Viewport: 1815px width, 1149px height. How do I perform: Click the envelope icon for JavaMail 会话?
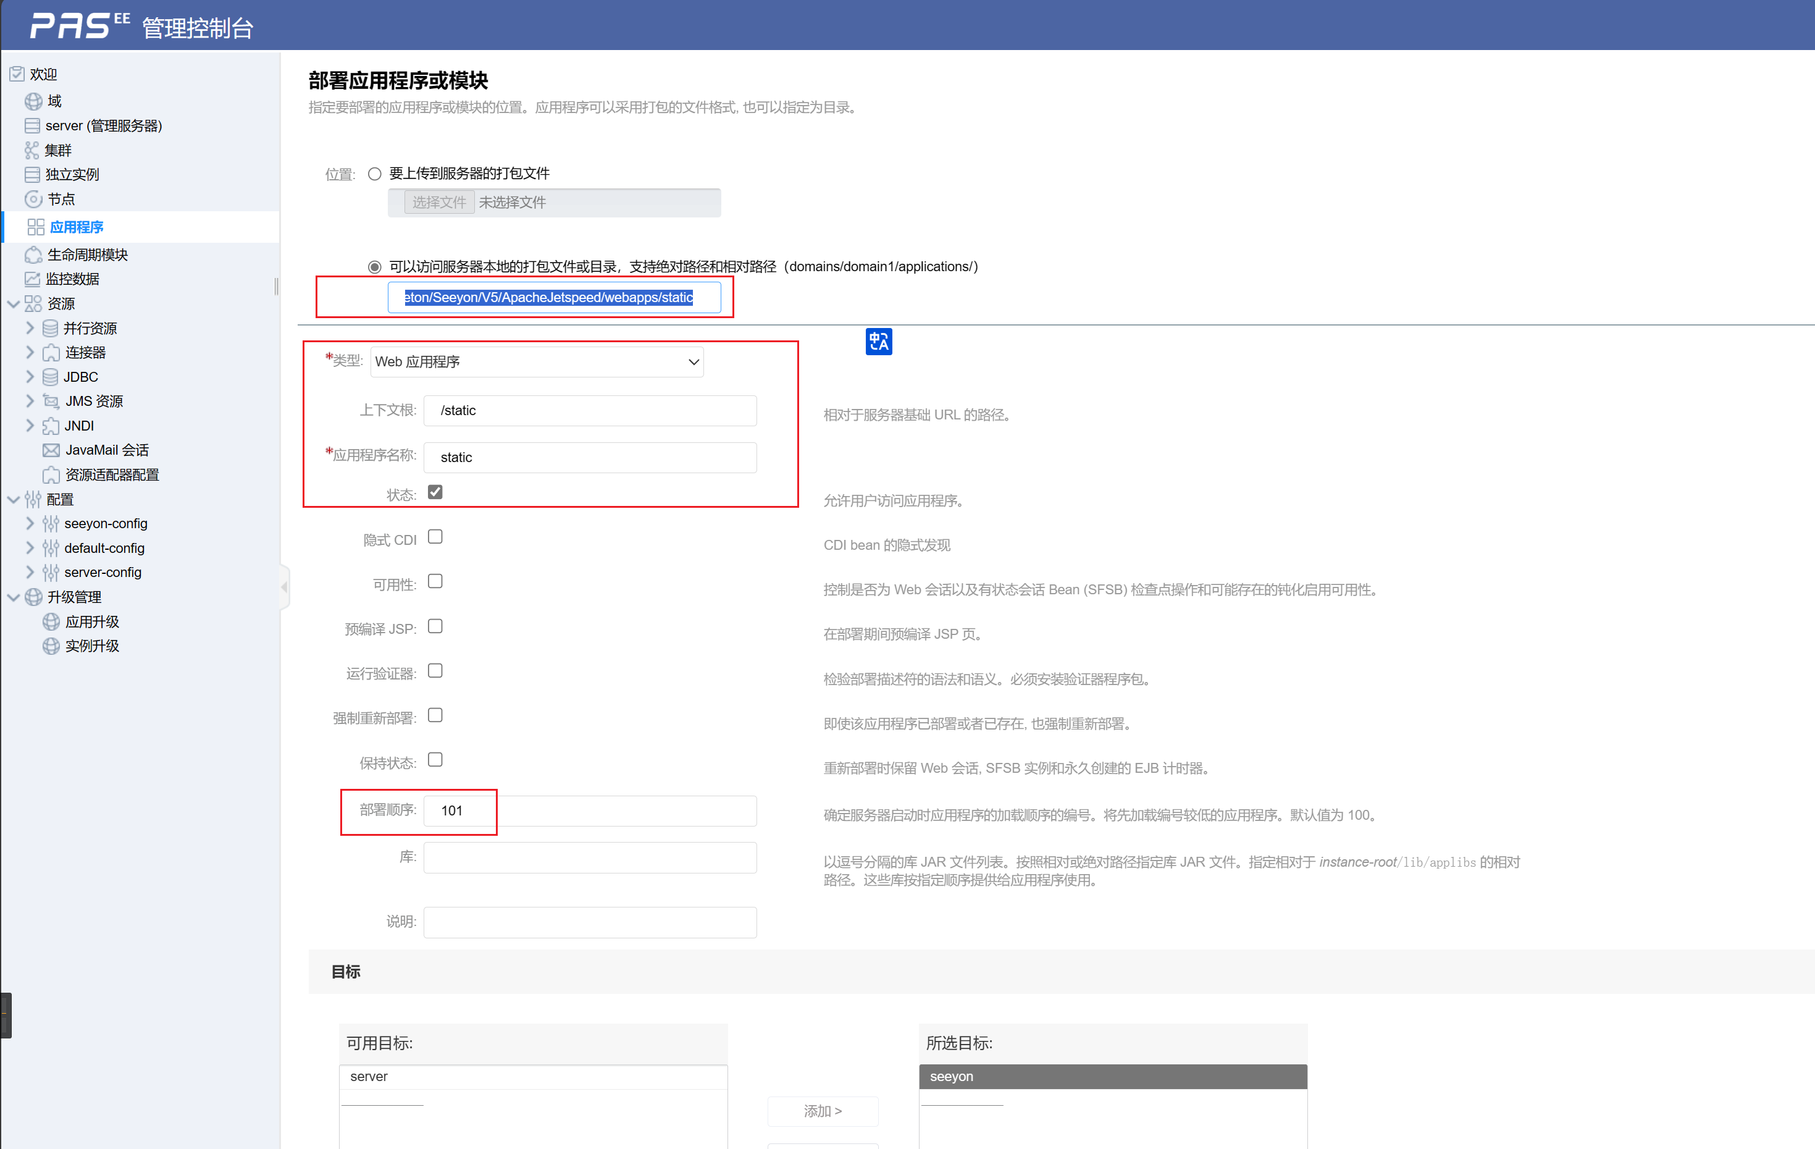(51, 450)
